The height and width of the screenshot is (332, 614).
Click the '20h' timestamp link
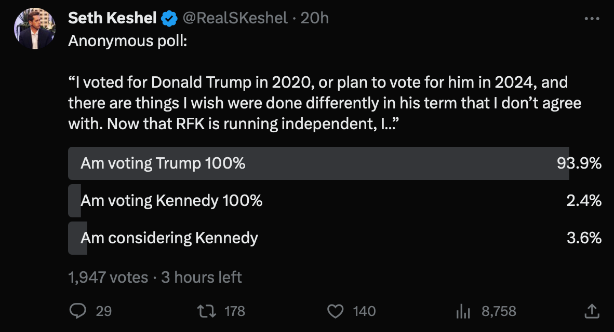(x=315, y=17)
